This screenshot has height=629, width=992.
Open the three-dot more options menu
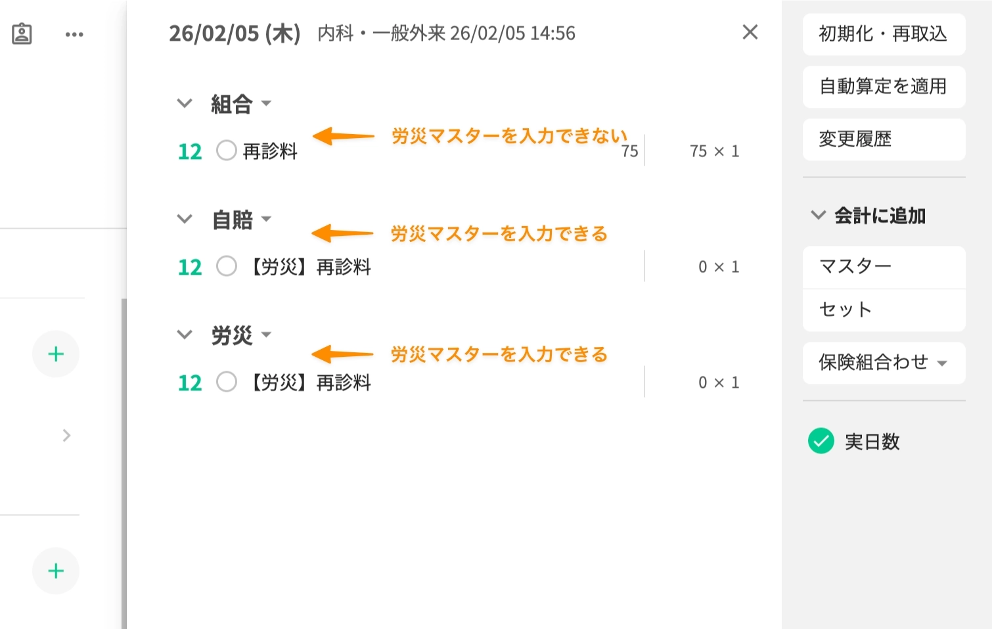coord(74,34)
